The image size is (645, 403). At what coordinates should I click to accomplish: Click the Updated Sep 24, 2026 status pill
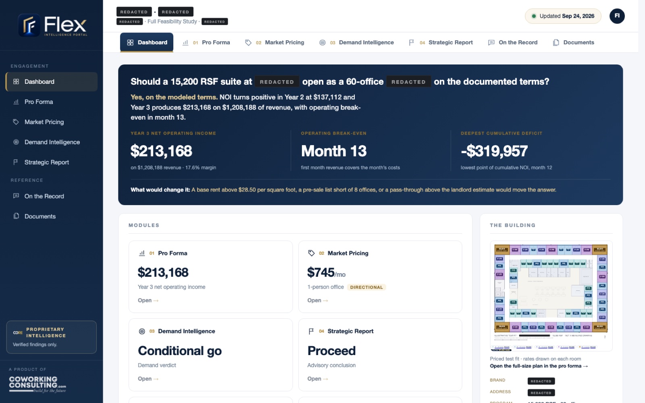563,16
